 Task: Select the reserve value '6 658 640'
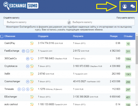pyautogui.click(x=115, y=97)
